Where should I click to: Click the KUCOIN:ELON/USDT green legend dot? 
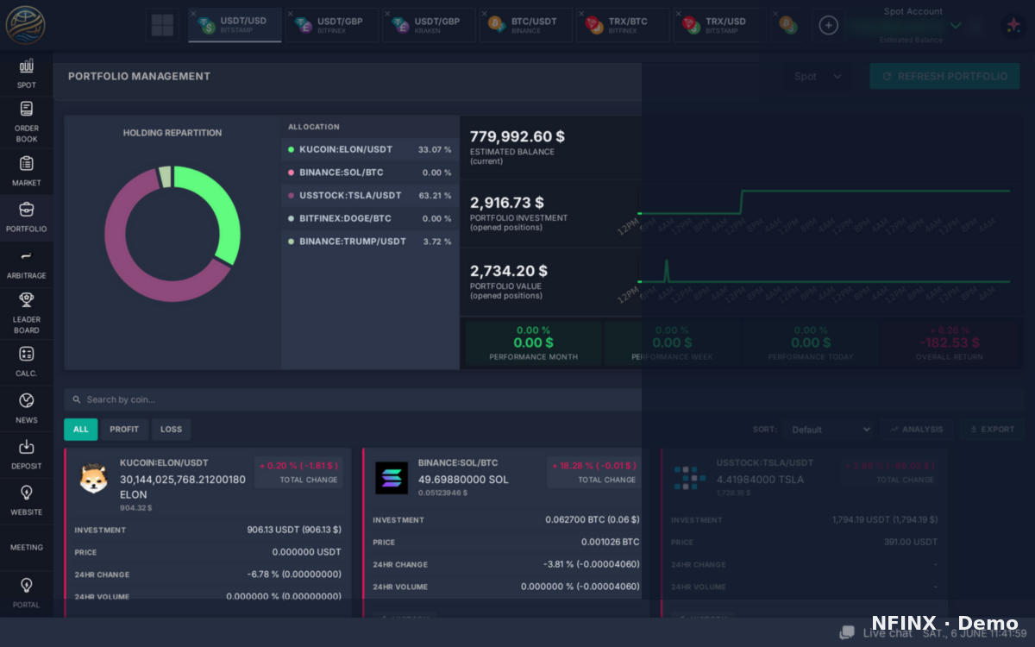(x=292, y=149)
